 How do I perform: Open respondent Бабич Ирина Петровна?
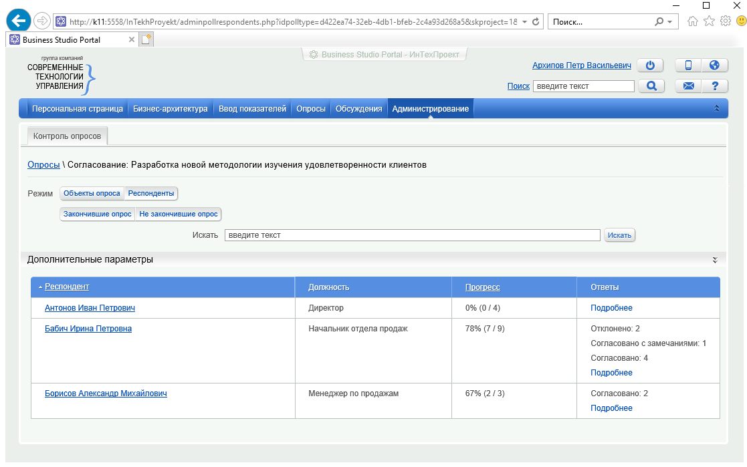[88, 329]
